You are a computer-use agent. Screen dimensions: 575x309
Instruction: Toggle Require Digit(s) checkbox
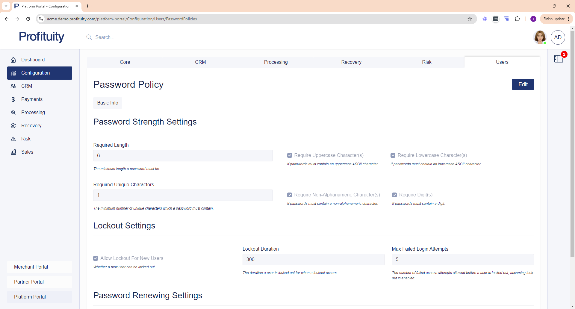coord(394,195)
